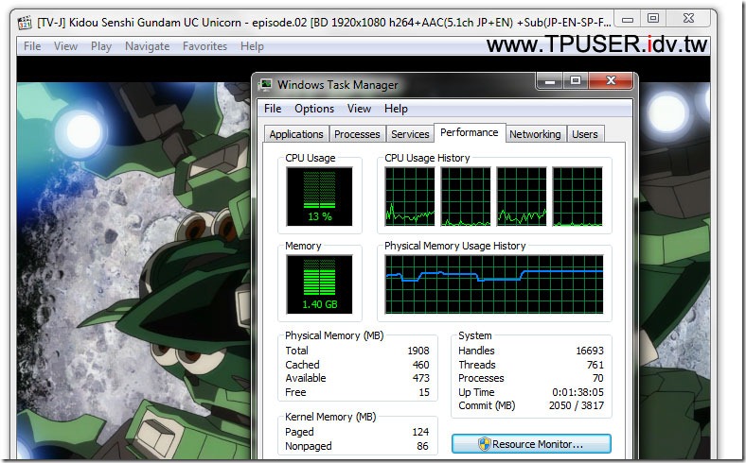Click Free memory value 15
The image size is (746, 463).
click(x=424, y=392)
